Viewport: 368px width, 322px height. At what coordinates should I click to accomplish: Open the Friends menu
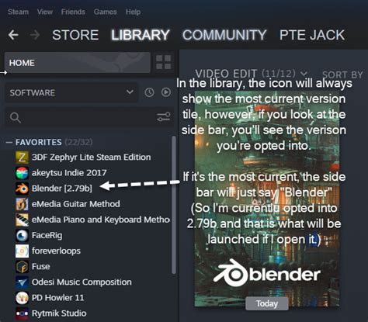(73, 12)
